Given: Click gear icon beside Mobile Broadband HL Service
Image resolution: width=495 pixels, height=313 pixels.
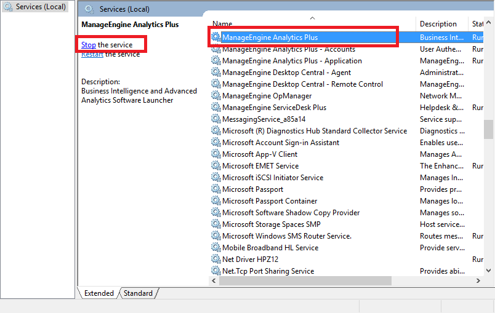Looking at the screenshot, I should 215,248.
